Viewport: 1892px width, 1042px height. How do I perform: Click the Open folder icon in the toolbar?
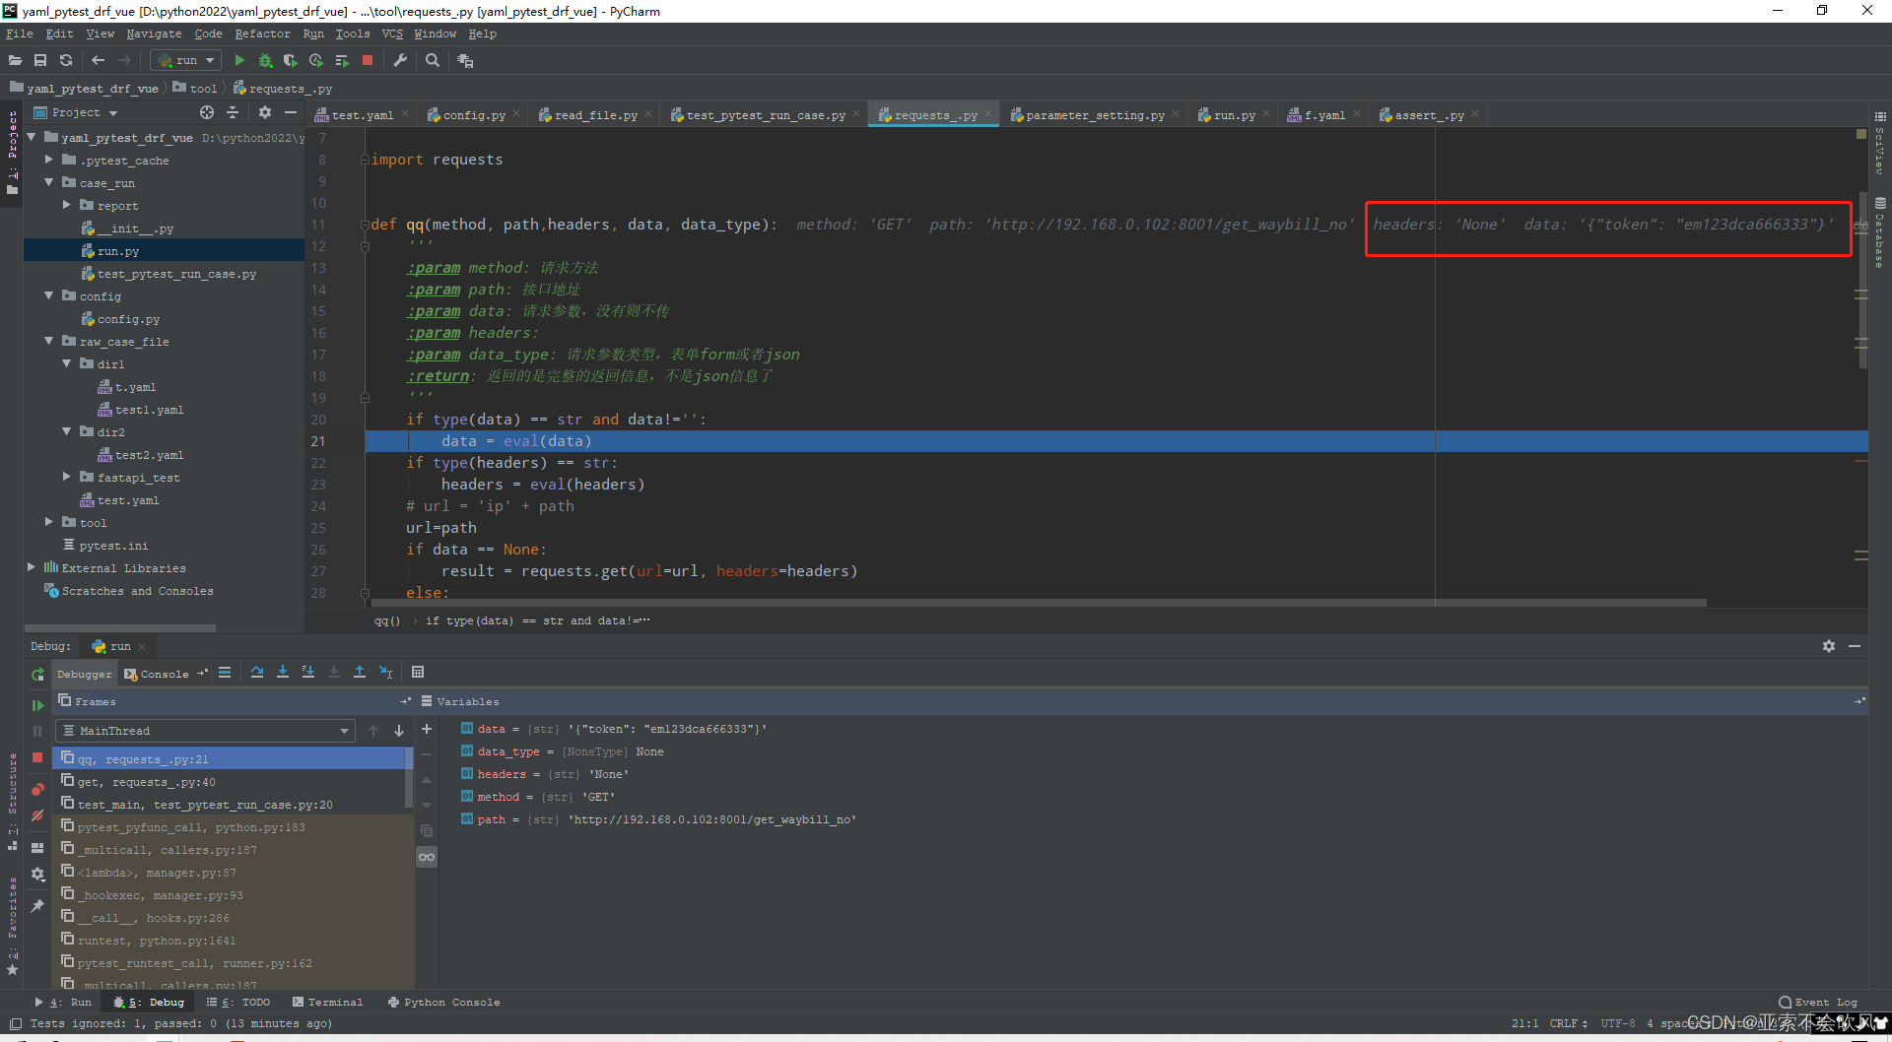point(15,60)
